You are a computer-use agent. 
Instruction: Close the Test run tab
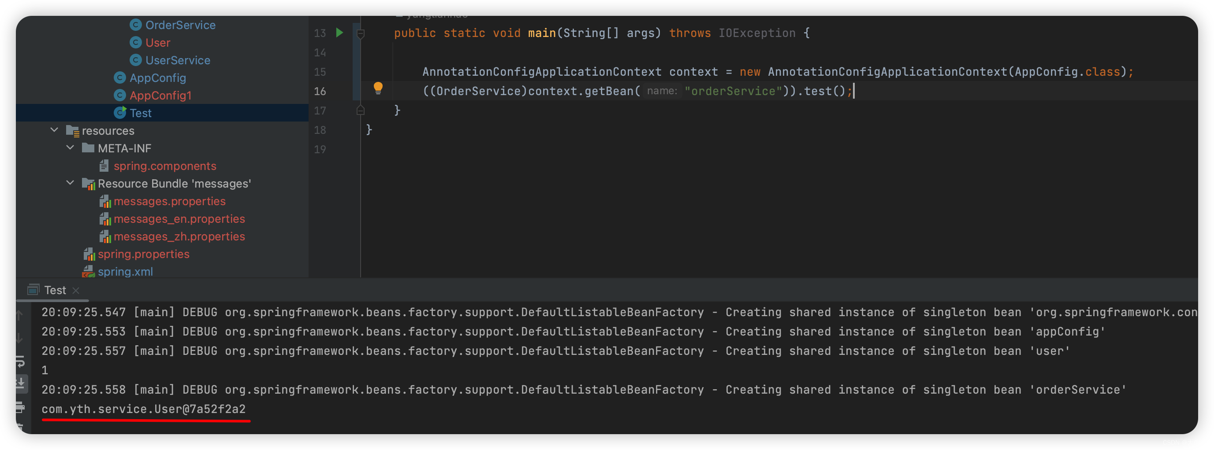pos(76,291)
